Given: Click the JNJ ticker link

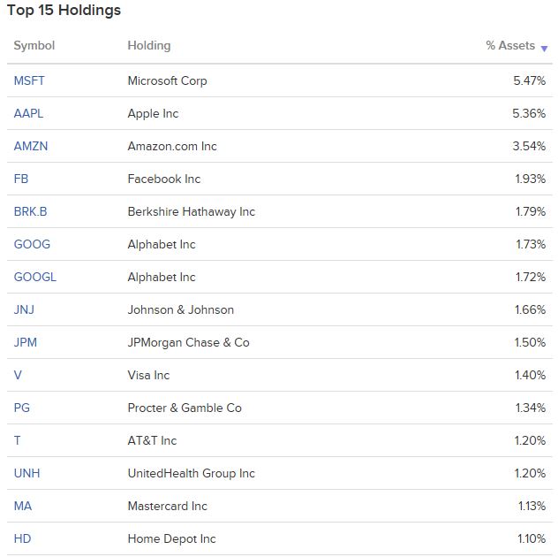Looking at the screenshot, I should (24, 309).
